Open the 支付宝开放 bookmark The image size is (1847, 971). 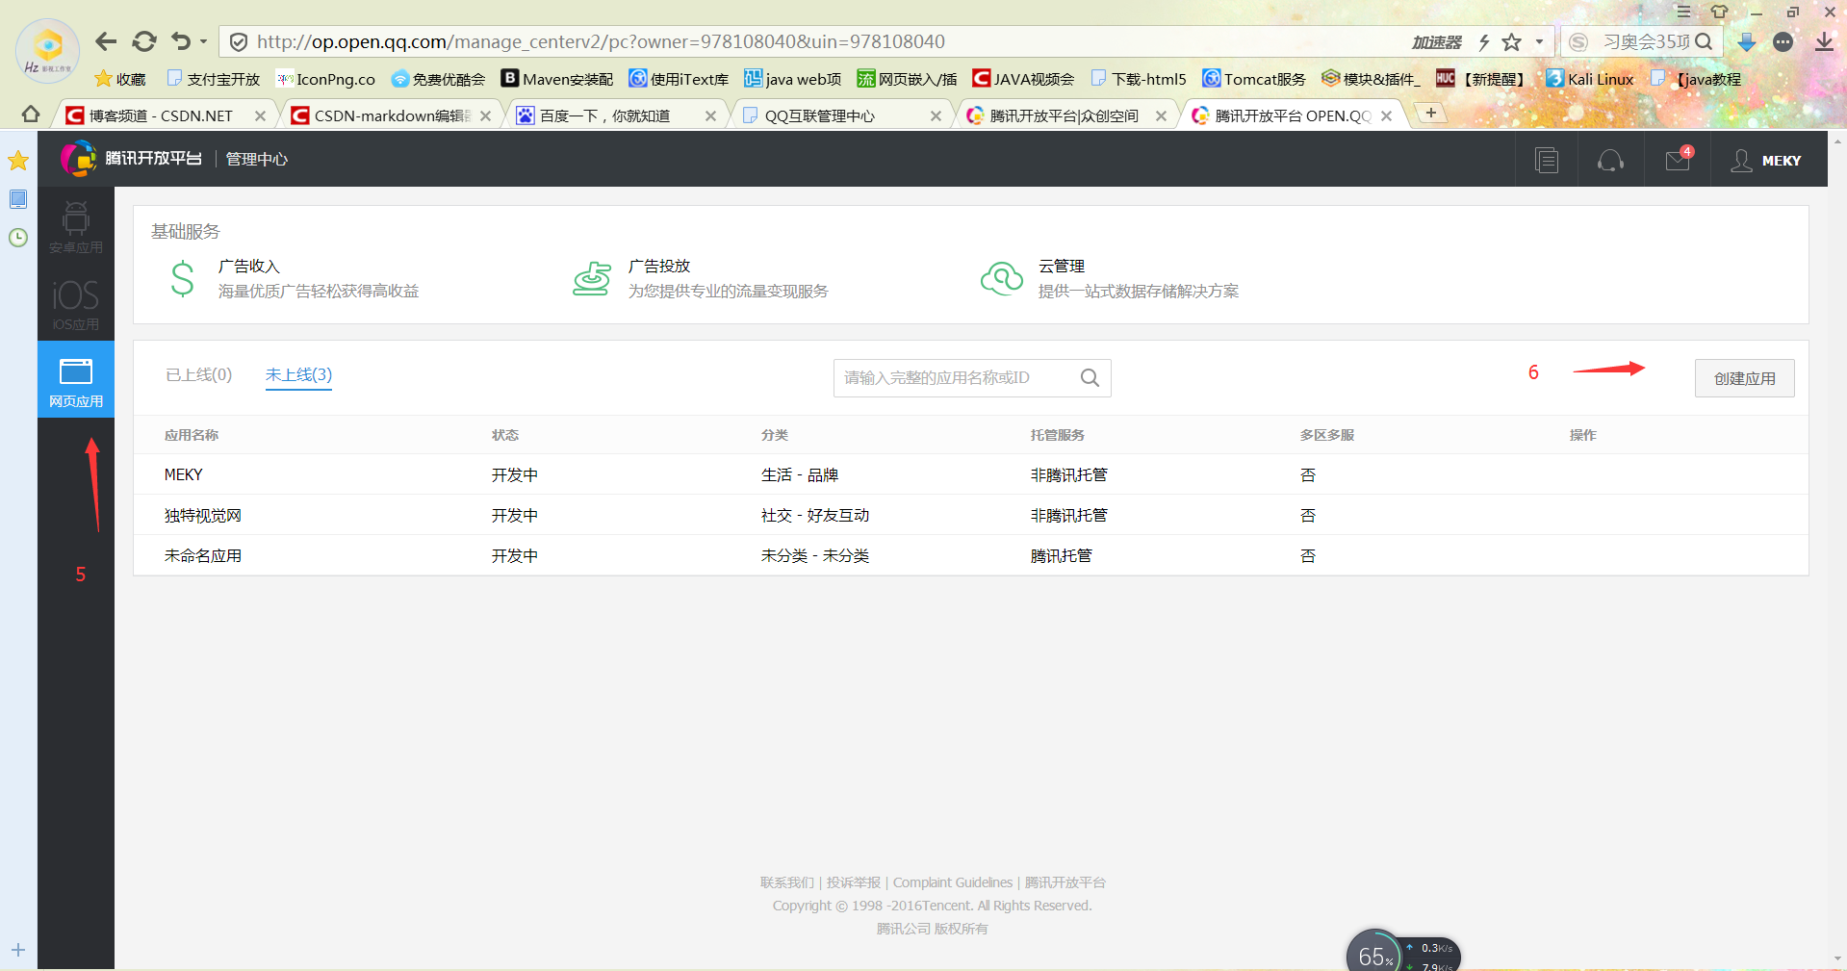pyautogui.click(x=213, y=79)
